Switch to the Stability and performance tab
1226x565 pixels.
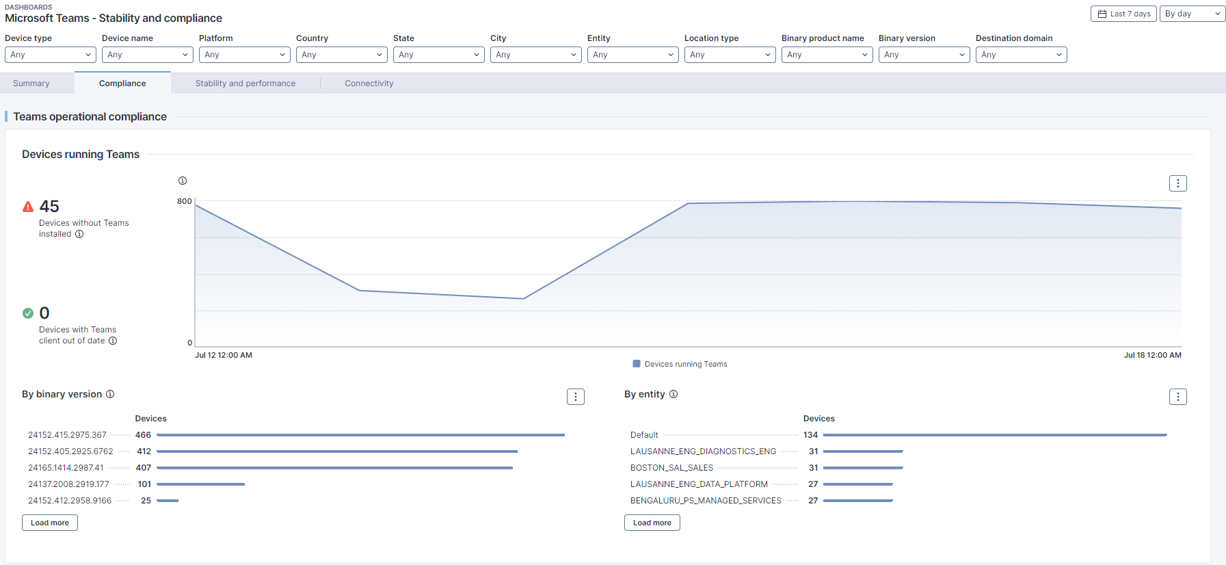click(245, 83)
